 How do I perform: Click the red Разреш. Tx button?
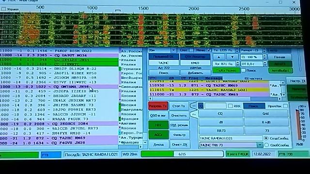click(x=158, y=106)
